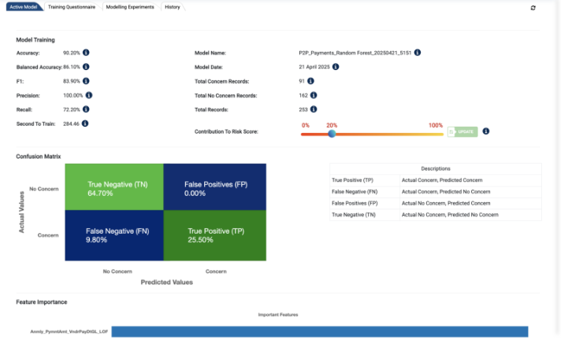The width and height of the screenshot is (561, 340).
Task: Click the info icon beside Balanced Accuracy
Action: click(x=86, y=67)
